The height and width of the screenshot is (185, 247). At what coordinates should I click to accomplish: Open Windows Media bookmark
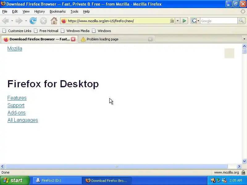point(75,31)
